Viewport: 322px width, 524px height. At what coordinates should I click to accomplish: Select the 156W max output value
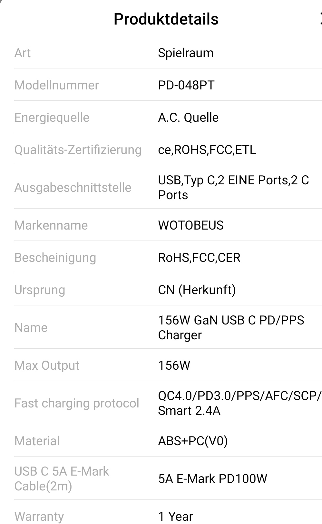point(174,365)
